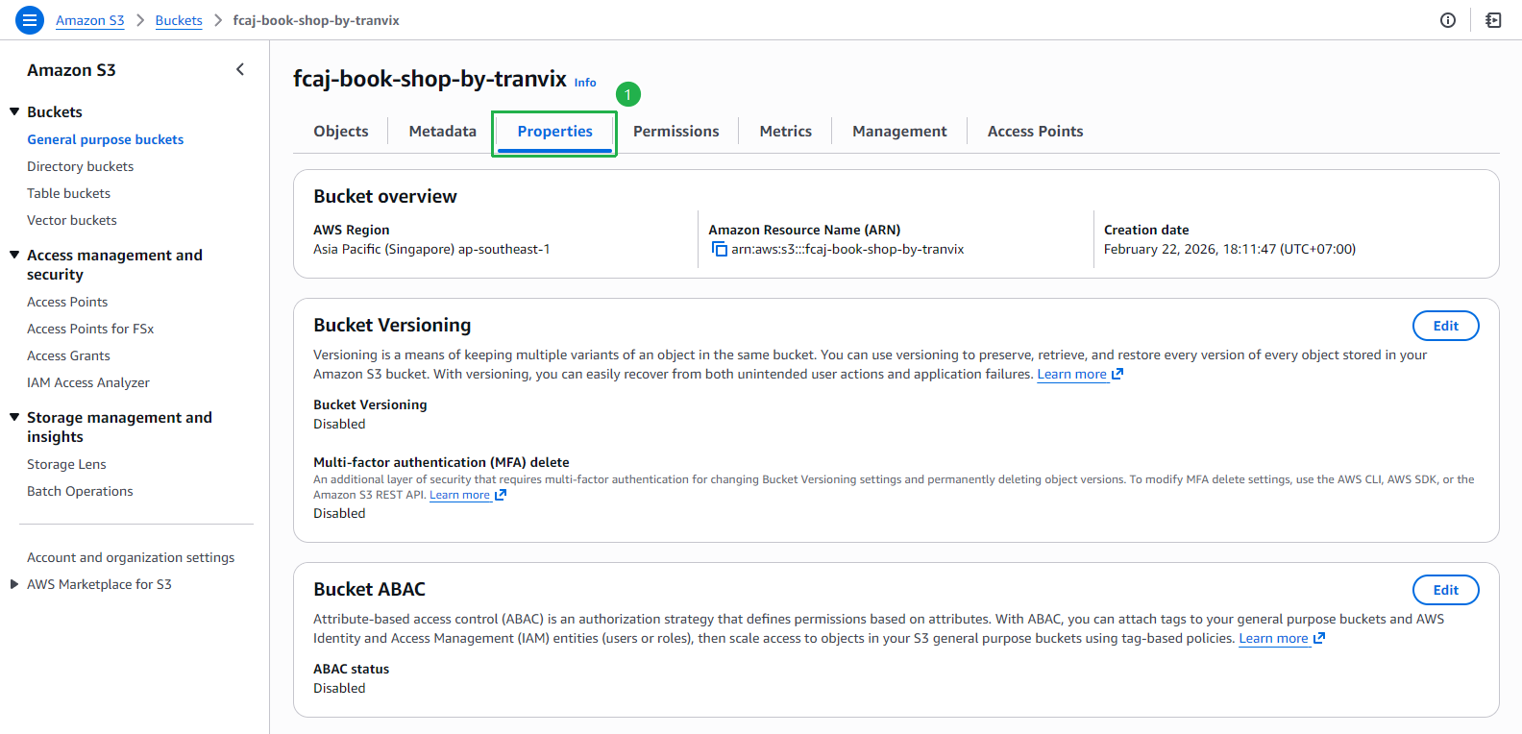Switch to the Objects tab
This screenshot has width=1522, height=734.
(341, 132)
